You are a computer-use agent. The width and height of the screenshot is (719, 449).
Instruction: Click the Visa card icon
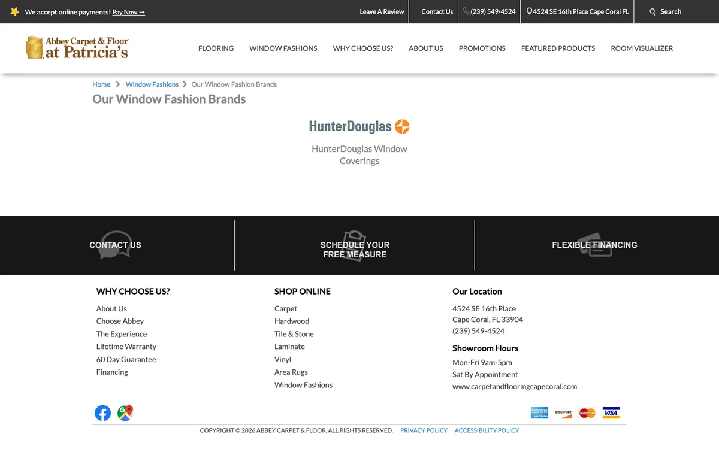point(611,413)
